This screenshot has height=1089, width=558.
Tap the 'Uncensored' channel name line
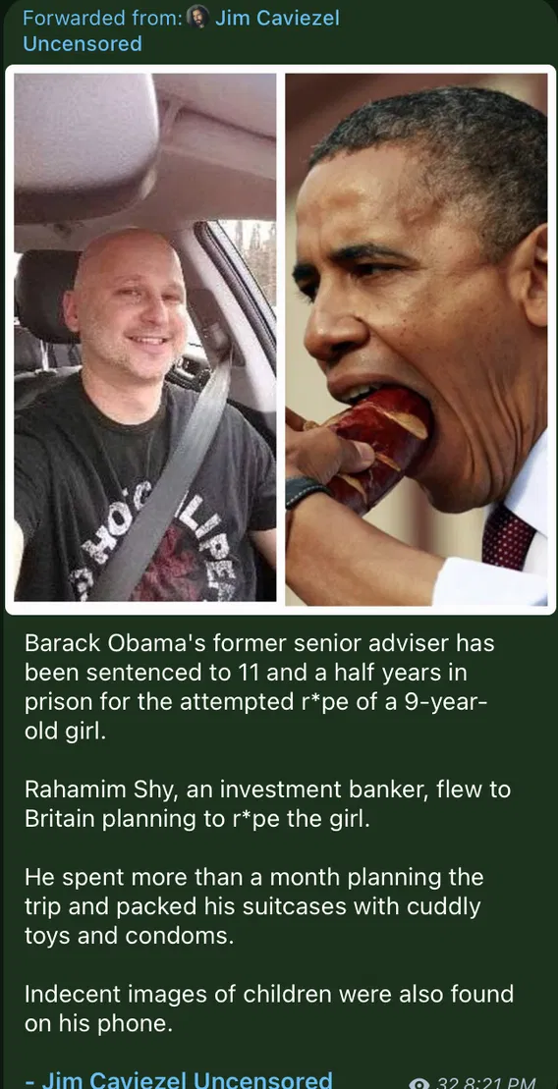[x=82, y=44]
